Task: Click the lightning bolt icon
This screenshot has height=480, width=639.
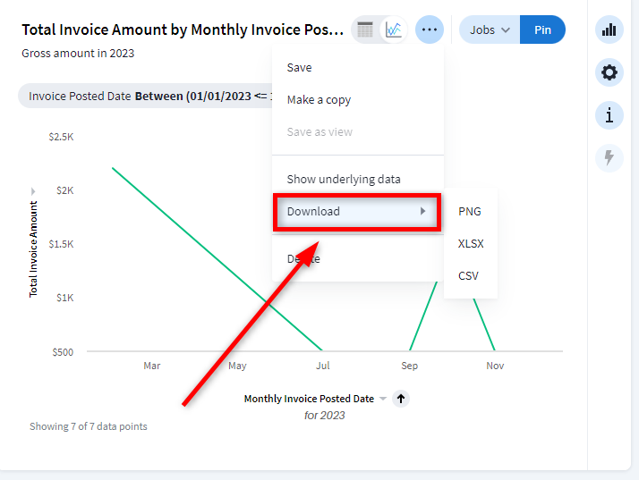Action: pos(609,158)
